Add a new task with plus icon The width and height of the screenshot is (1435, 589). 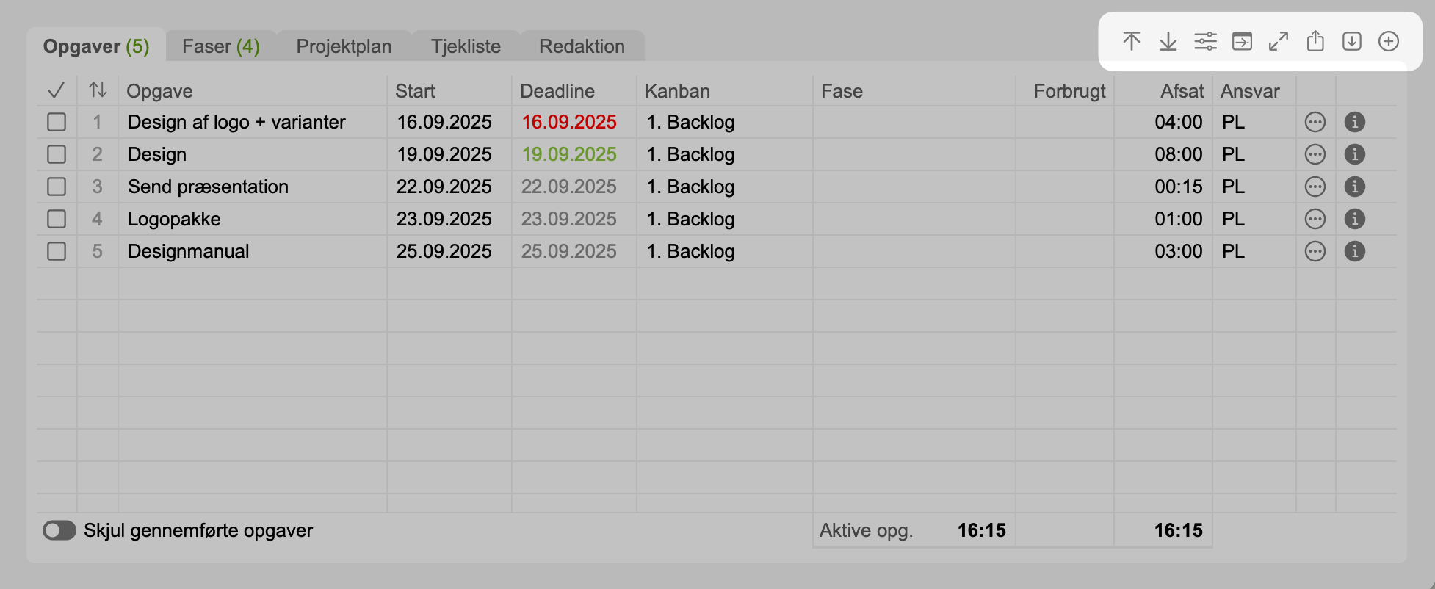1389,41
